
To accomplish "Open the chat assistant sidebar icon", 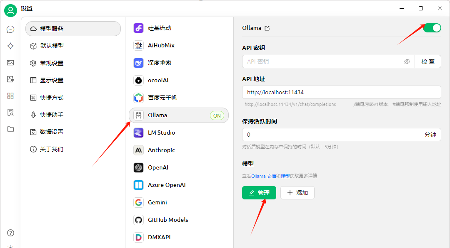I will tap(10, 29).
